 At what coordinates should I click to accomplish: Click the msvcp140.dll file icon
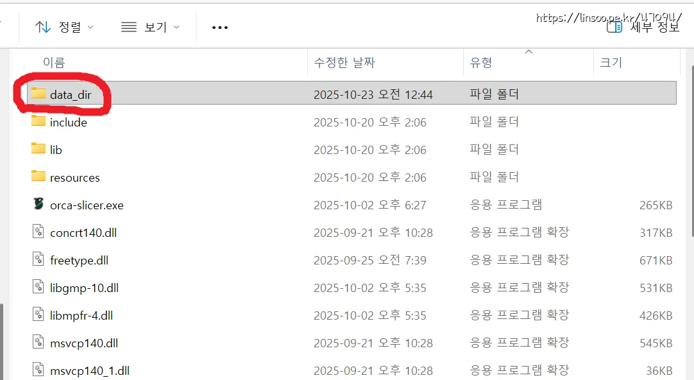click(x=38, y=342)
